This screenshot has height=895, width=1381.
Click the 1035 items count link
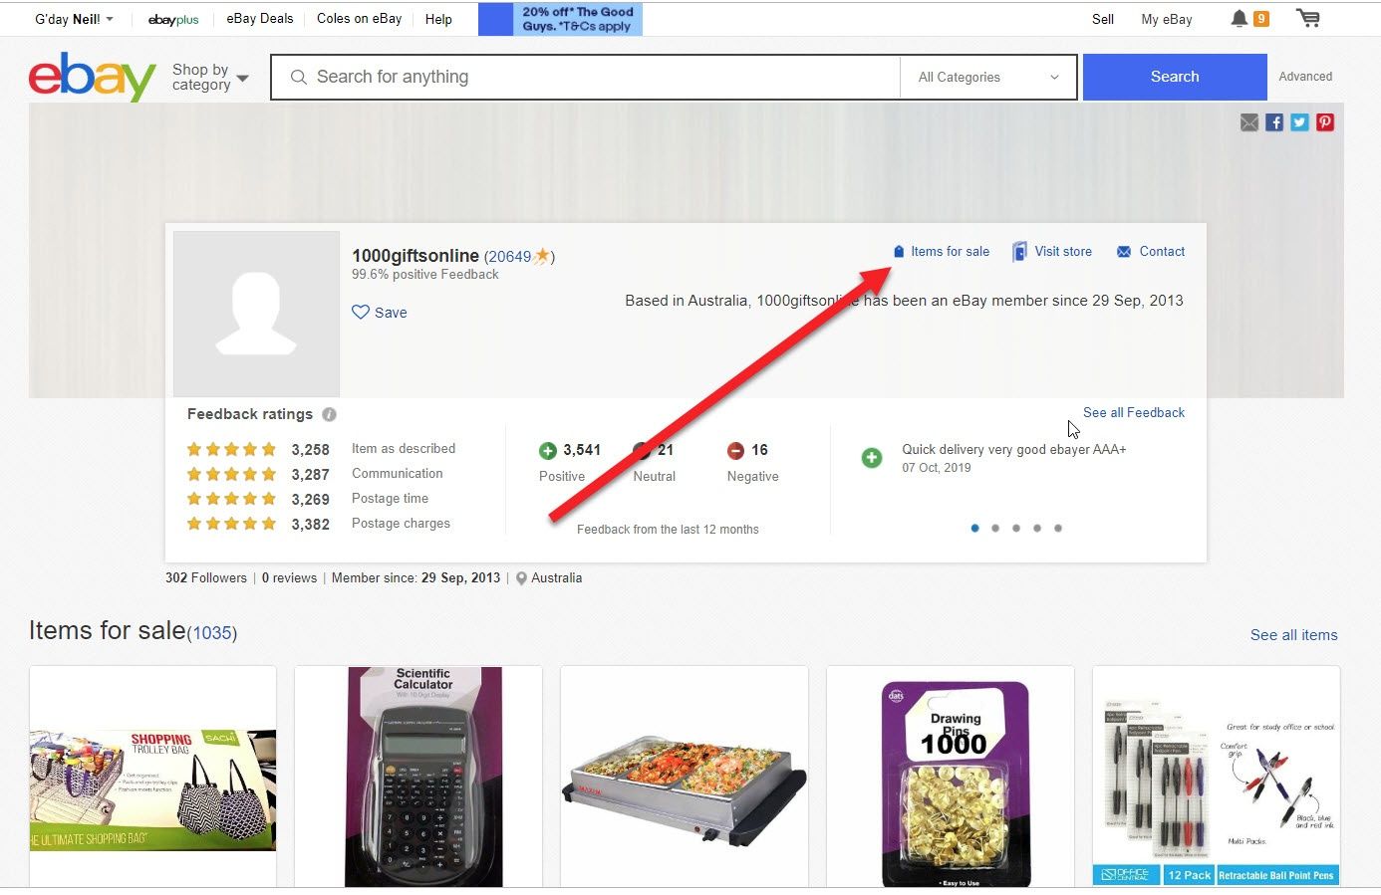click(212, 633)
